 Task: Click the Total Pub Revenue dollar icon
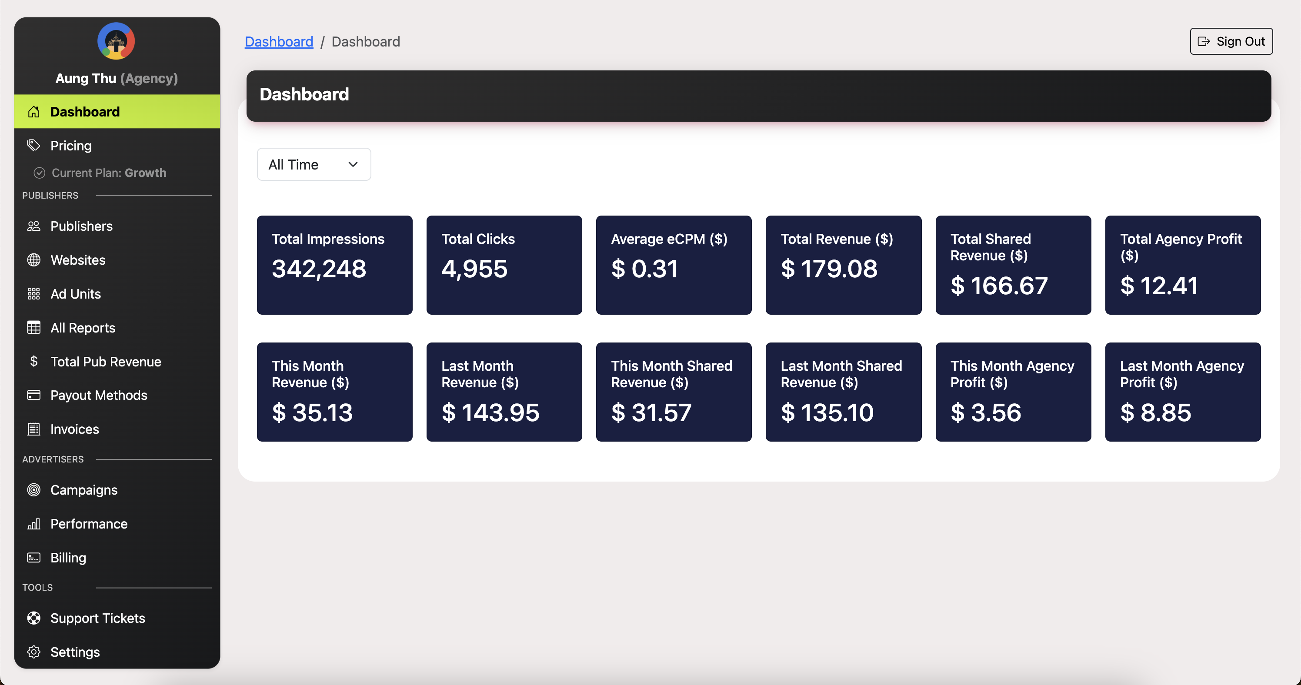tap(33, 362)
